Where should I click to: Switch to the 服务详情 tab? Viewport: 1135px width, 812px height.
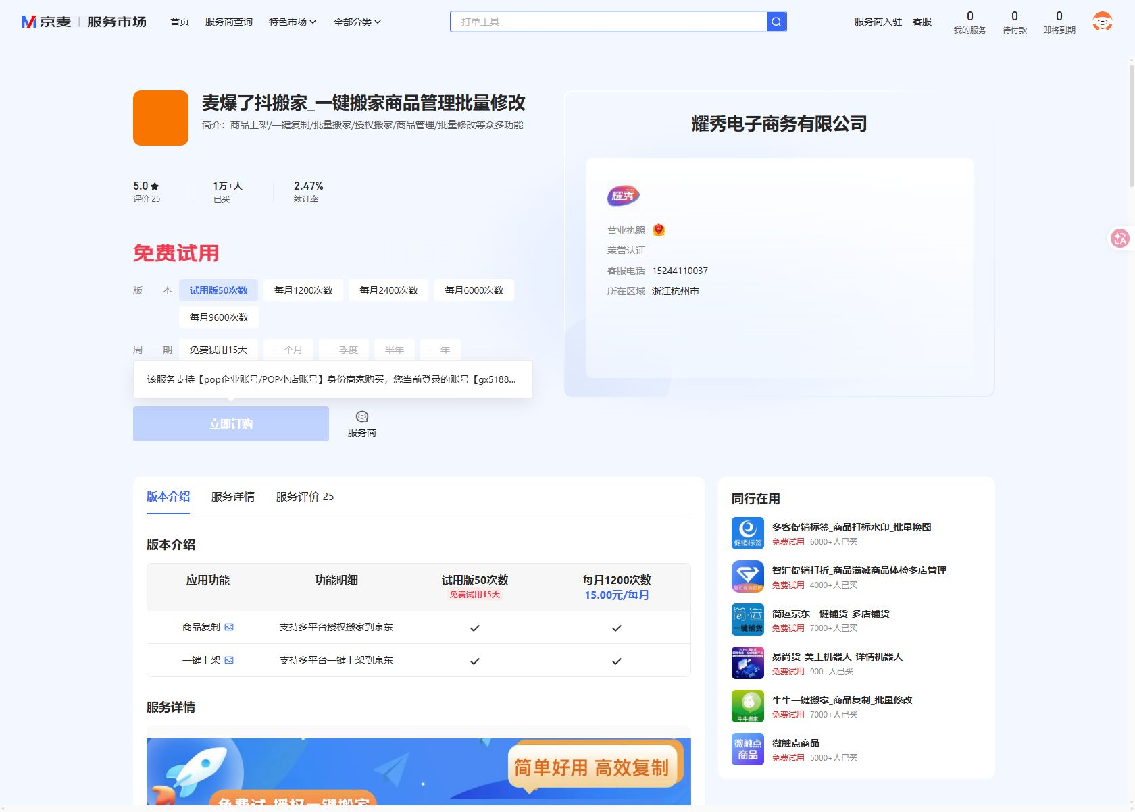pyautogui.click(x=233, y=497)
